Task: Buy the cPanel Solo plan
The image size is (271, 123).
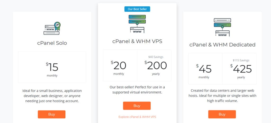Action: coord(52,114)
